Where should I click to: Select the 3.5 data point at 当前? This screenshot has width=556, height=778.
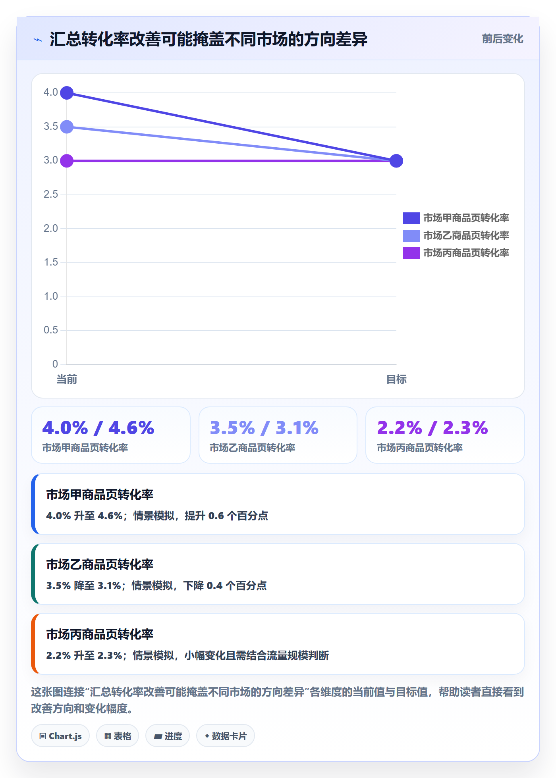click(x=67, y=127)
